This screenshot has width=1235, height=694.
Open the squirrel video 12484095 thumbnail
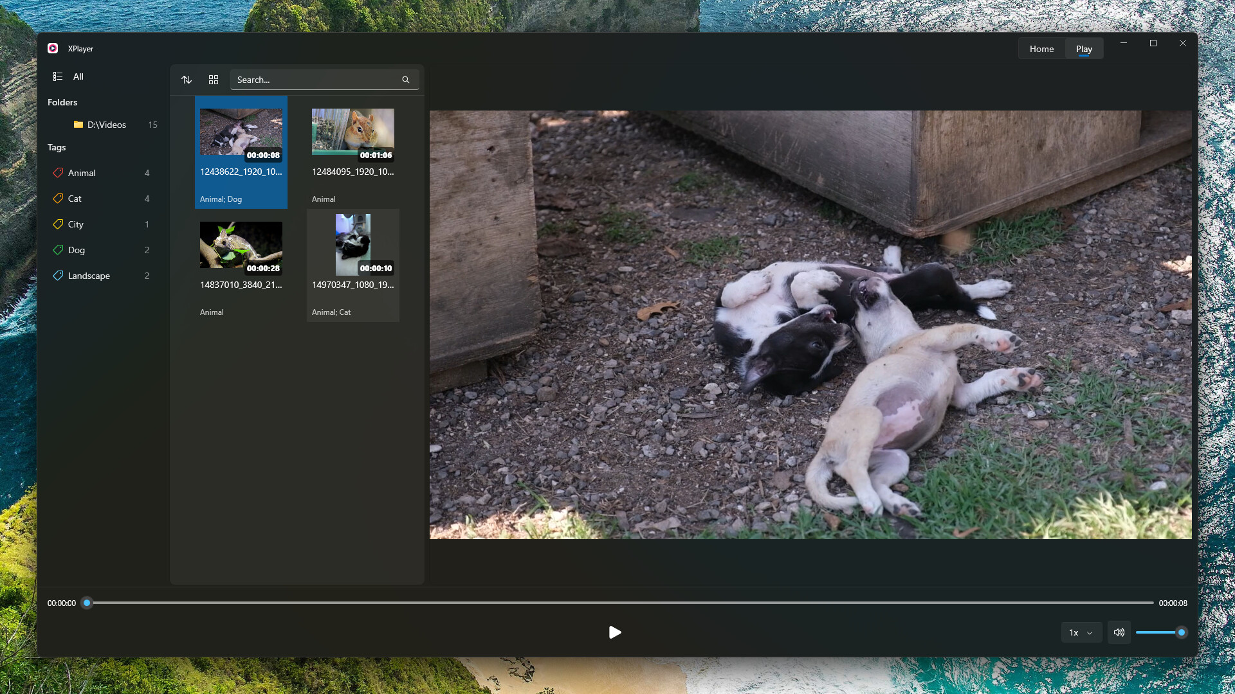pos(352,132)
